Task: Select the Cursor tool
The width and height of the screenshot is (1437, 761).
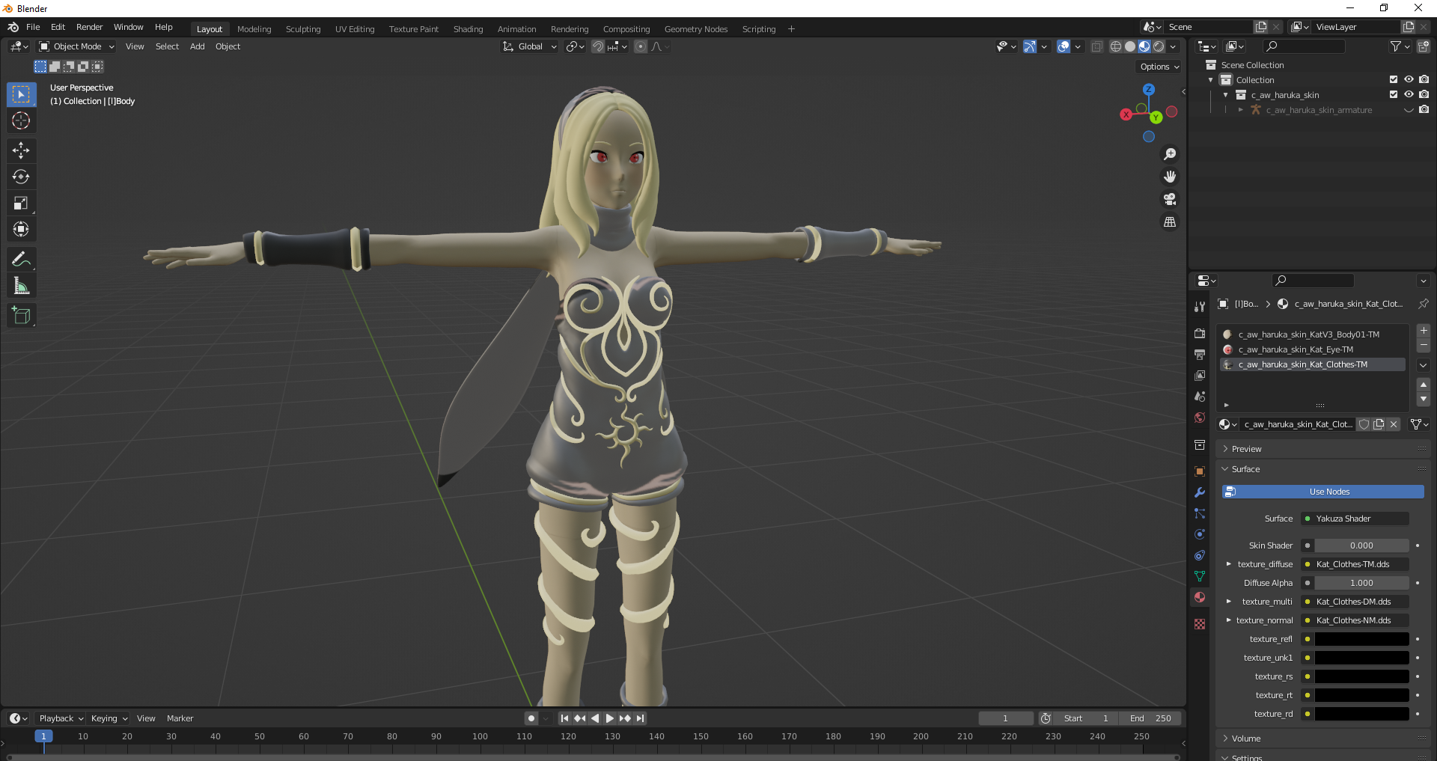Action: [x=21, y=120]
